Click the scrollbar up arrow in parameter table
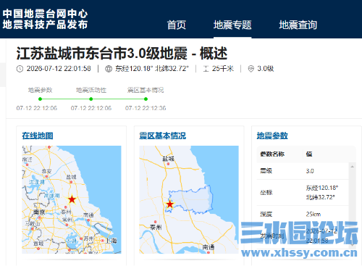The width and height of the screenshot is (362, 266). click(353, 167)
